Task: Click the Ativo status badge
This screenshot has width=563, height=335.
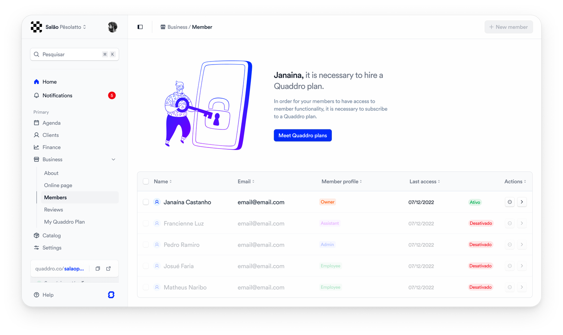Action: [x=475, y=202]
